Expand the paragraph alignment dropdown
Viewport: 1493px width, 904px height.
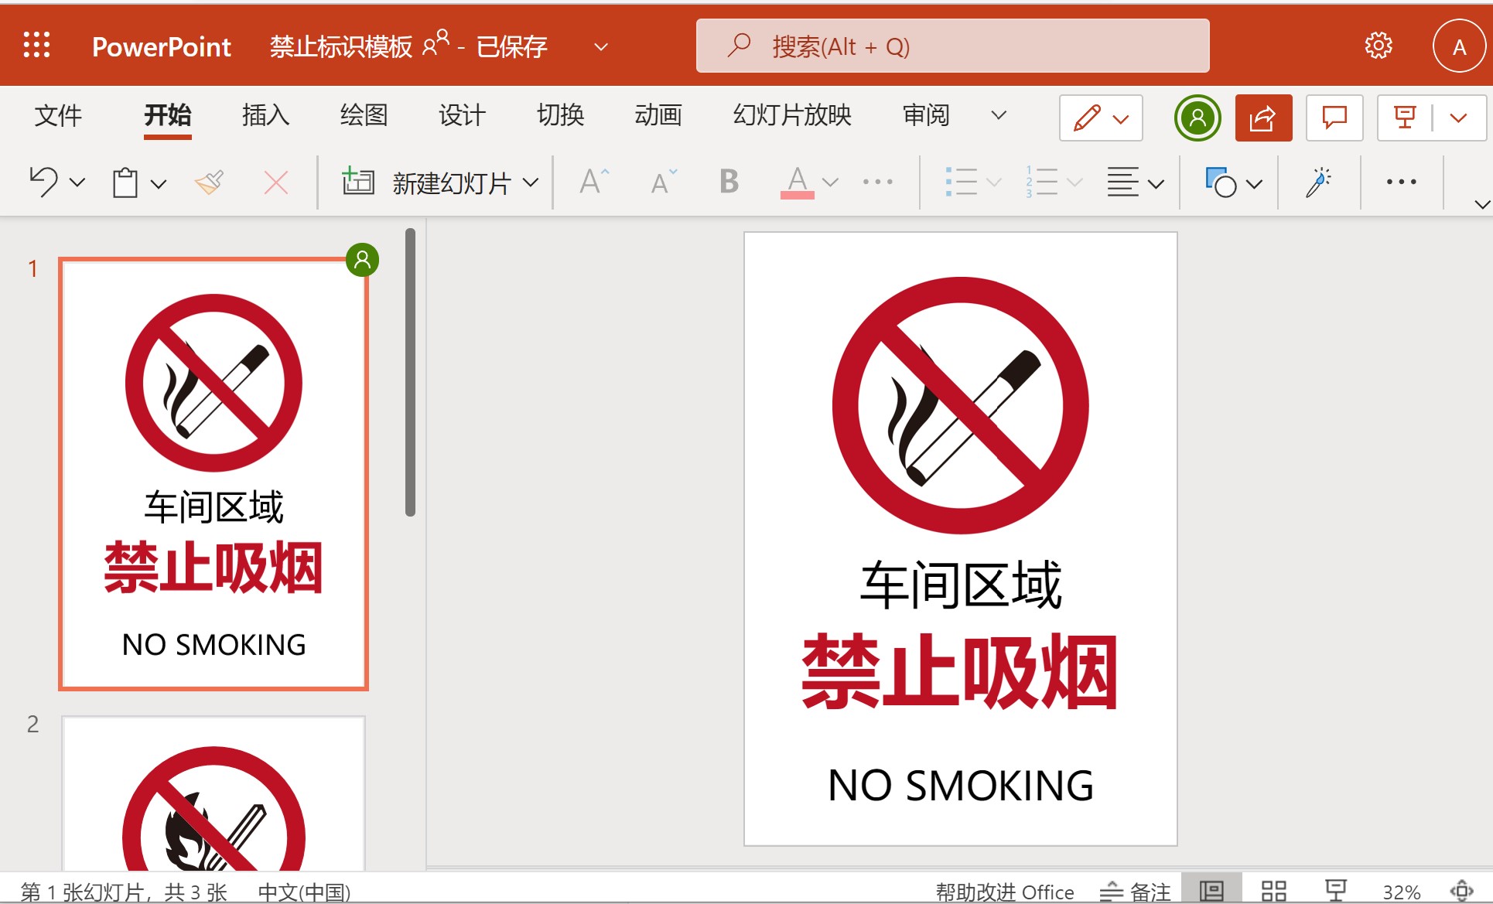tap(1156, 183)
